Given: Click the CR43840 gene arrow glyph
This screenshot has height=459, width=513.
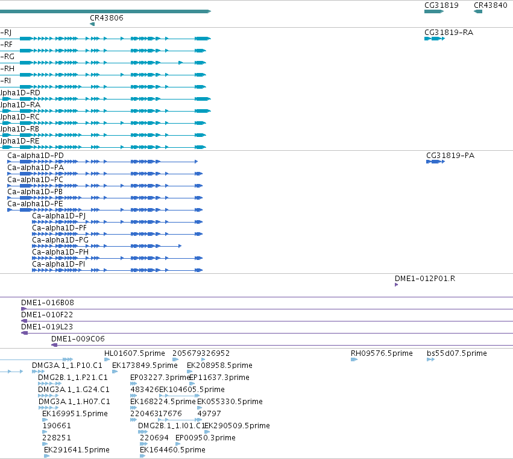Looking at the screenshot, I should pos(478,11).
